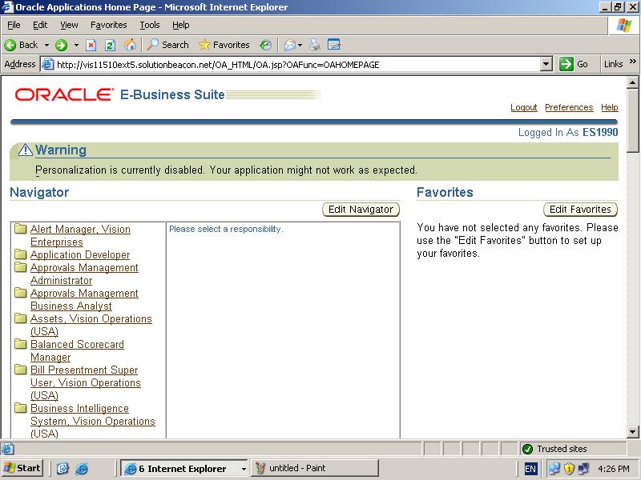The height and width of the screenshot is (480, 641).
Task: Expand the Address bar URL dropdown
Action: tap(546, 64)
